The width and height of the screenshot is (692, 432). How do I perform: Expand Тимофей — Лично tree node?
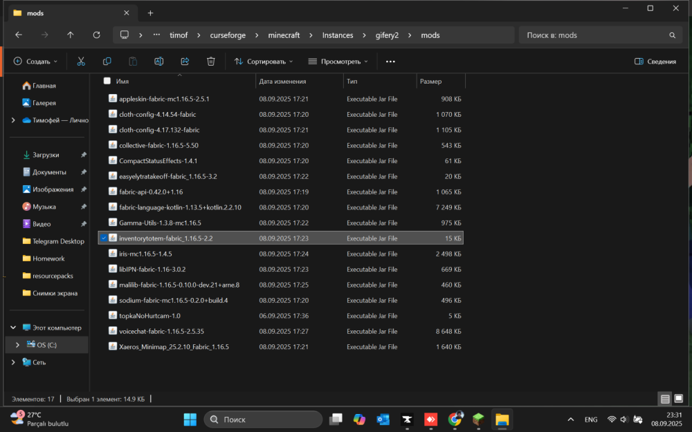(13, 120)
